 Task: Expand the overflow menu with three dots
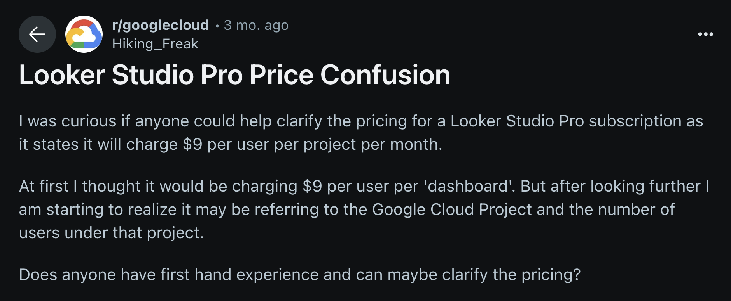pyautogui.click(x=707, y=34)
